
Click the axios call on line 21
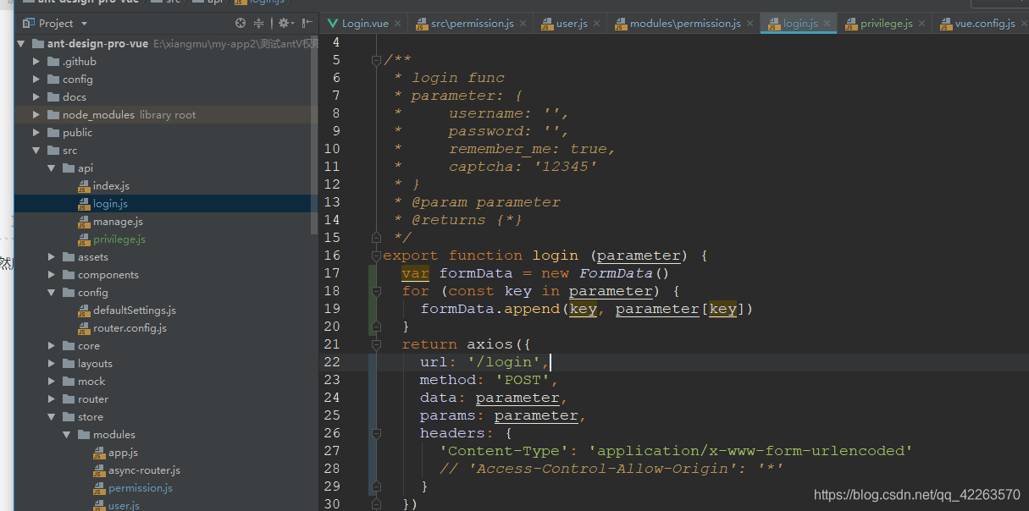pos(490,344)
